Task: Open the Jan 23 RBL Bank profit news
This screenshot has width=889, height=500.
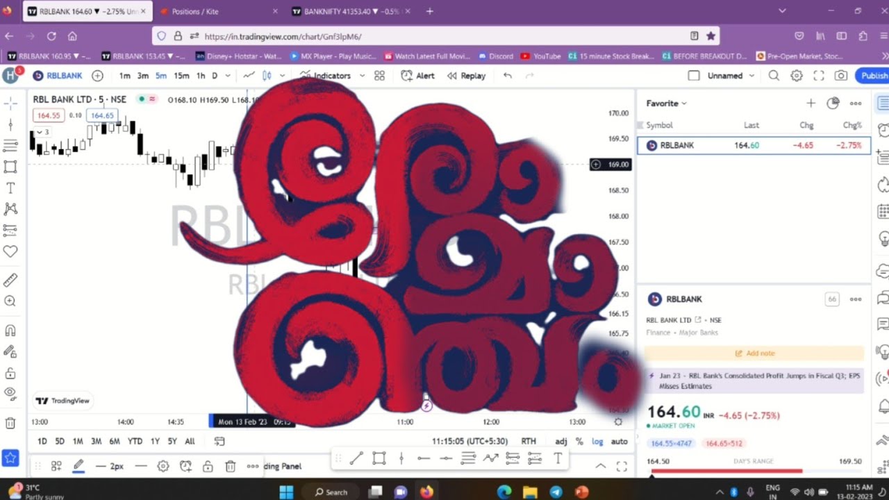Action: [x=754, y=381]
